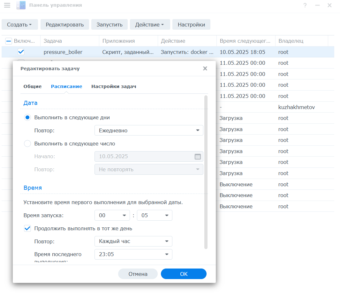Expand the 'Создать' toolbar dropdown
The image size is (340, 295).
tap(20, 24)
